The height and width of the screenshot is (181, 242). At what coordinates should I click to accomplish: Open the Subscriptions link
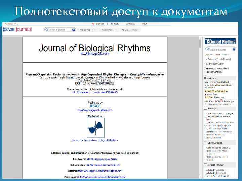(103, 165)
